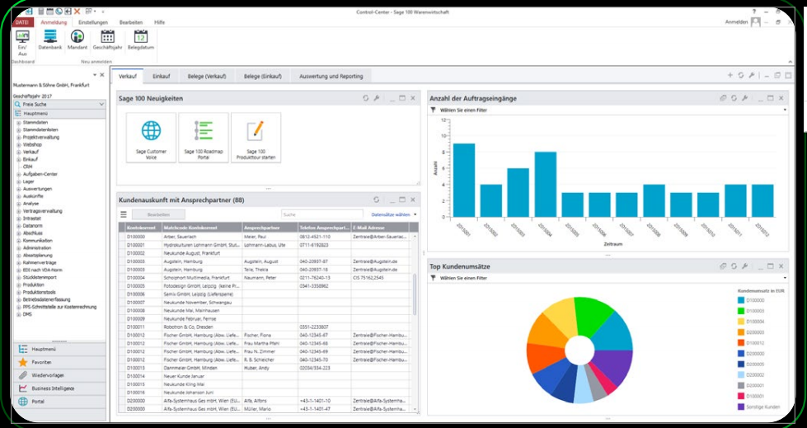The image size is (807, 428).
Task: Open the Auswertung und Reporting tab
Action: [x=331, y=76]
